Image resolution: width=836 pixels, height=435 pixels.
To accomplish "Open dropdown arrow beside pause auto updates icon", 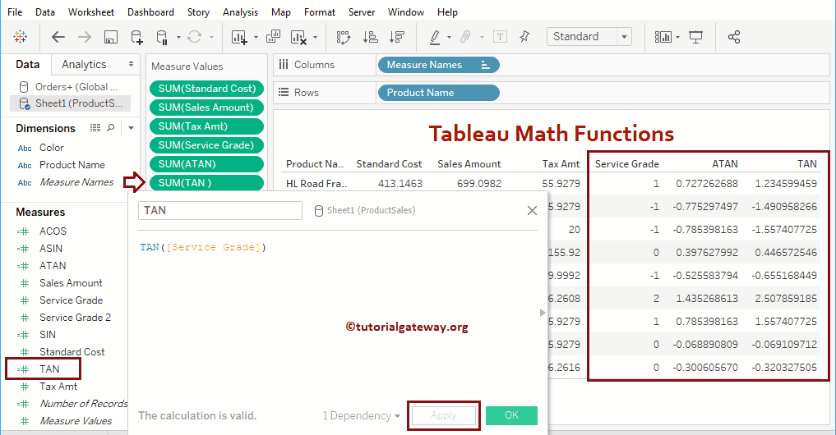I will pos(178,37).
